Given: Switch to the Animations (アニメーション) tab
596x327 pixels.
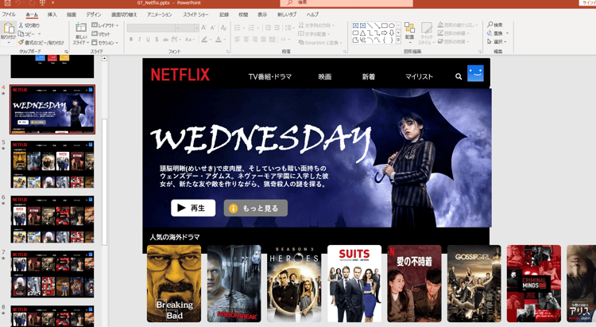Looking at the screenshot, I should (159, 14).
